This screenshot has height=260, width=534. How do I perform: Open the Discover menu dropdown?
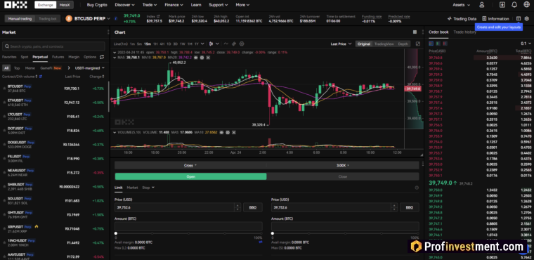[124, 5]
